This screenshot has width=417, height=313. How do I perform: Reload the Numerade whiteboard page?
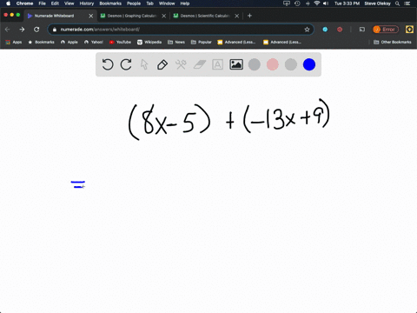click(36, 30)
